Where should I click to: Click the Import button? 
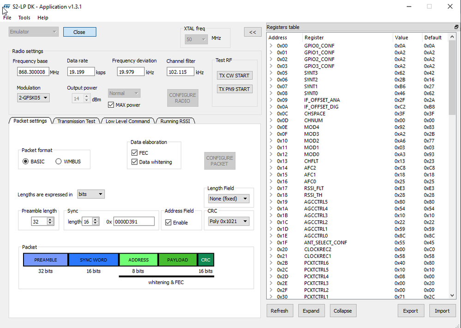(442, 311)
